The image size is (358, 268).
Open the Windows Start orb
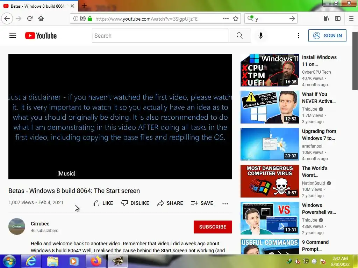tap(9, 261)
